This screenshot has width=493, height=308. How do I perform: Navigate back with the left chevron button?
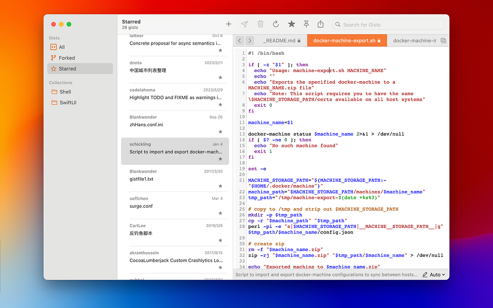coord(239,40)
